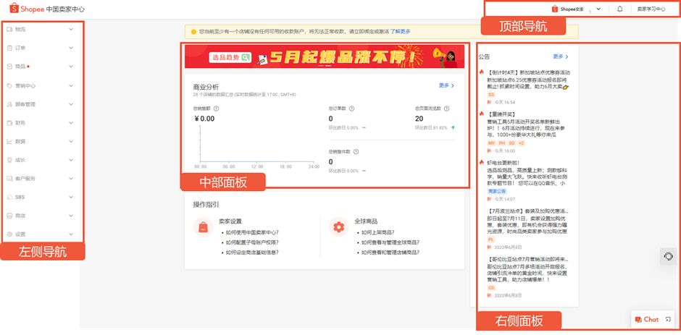Click the 客户服务 chat-bubble icon in sidebar
The height and width of the screenshot is (335, 681).
(x=9, y=178)
